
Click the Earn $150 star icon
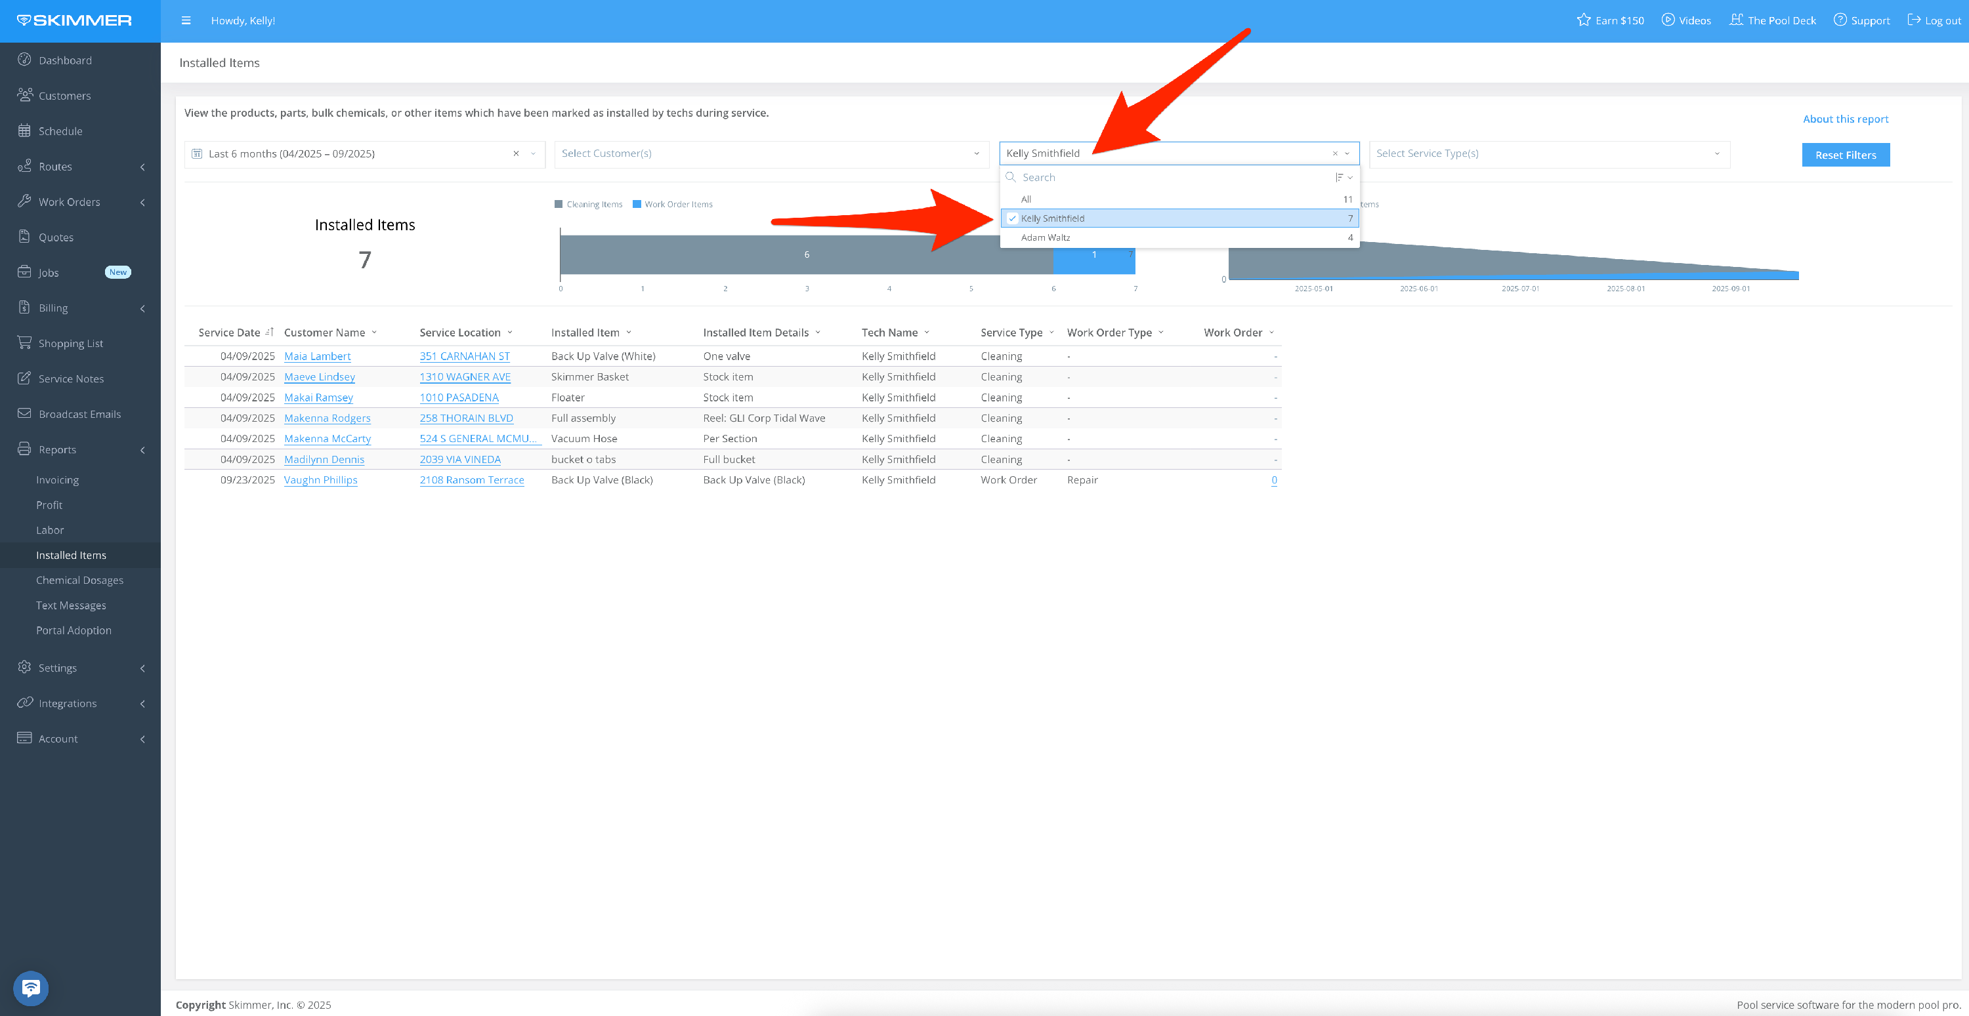point(1583,20)
